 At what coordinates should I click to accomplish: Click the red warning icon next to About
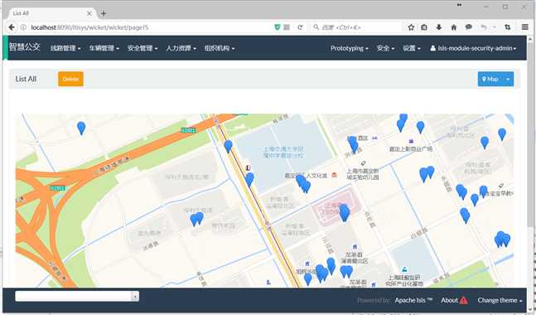464,300
